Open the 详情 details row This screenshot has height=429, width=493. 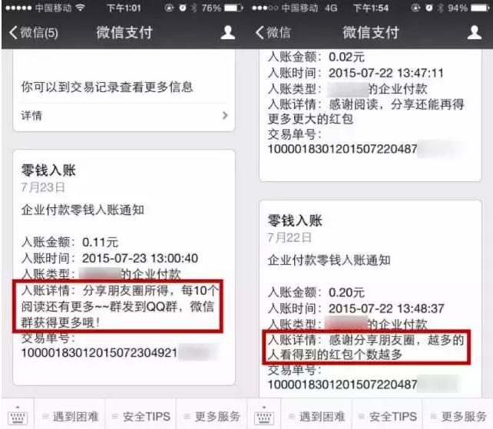[124, 116]
